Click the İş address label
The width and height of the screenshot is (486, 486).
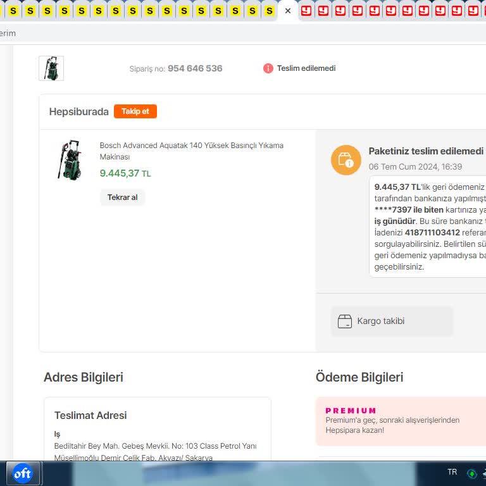58,434
